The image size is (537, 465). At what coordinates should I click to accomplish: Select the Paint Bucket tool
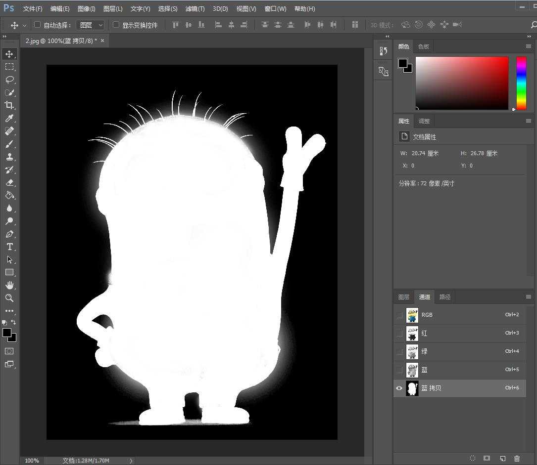9,195
